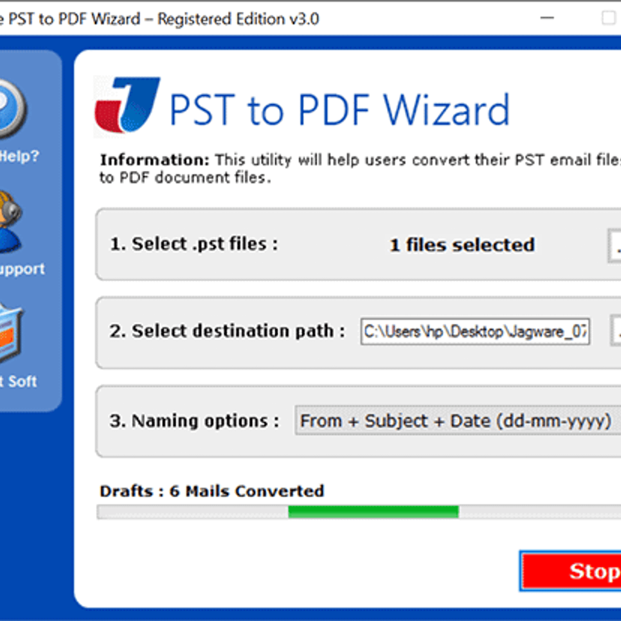The image size is (621, 621).
Task: Click the '2. Select destination path :' label
Action: click(227, 331)
